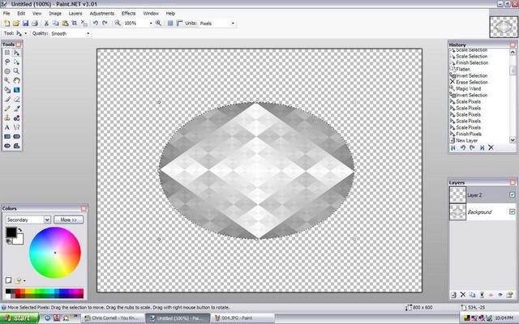Select the Move Selected Pixels tool
Viewport: 519px width, 324px height.
coord(16,53)
